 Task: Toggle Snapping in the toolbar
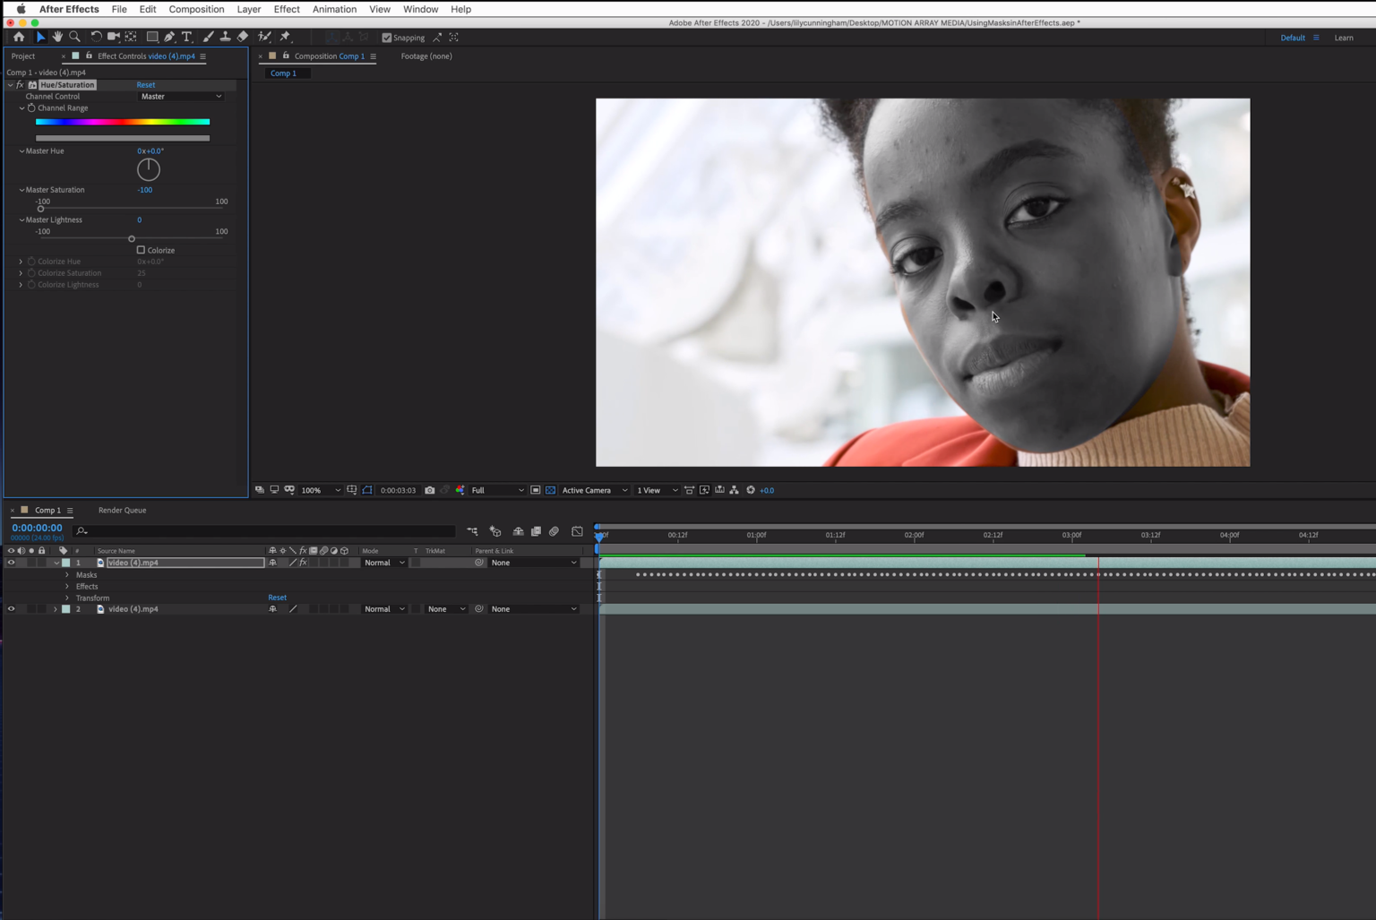coord(387,38)
